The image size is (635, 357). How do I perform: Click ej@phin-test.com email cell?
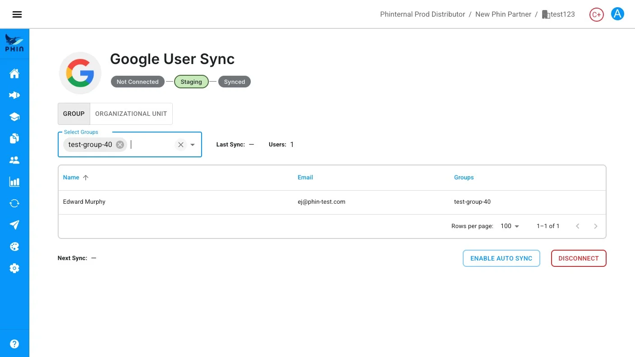click(322, 202)
